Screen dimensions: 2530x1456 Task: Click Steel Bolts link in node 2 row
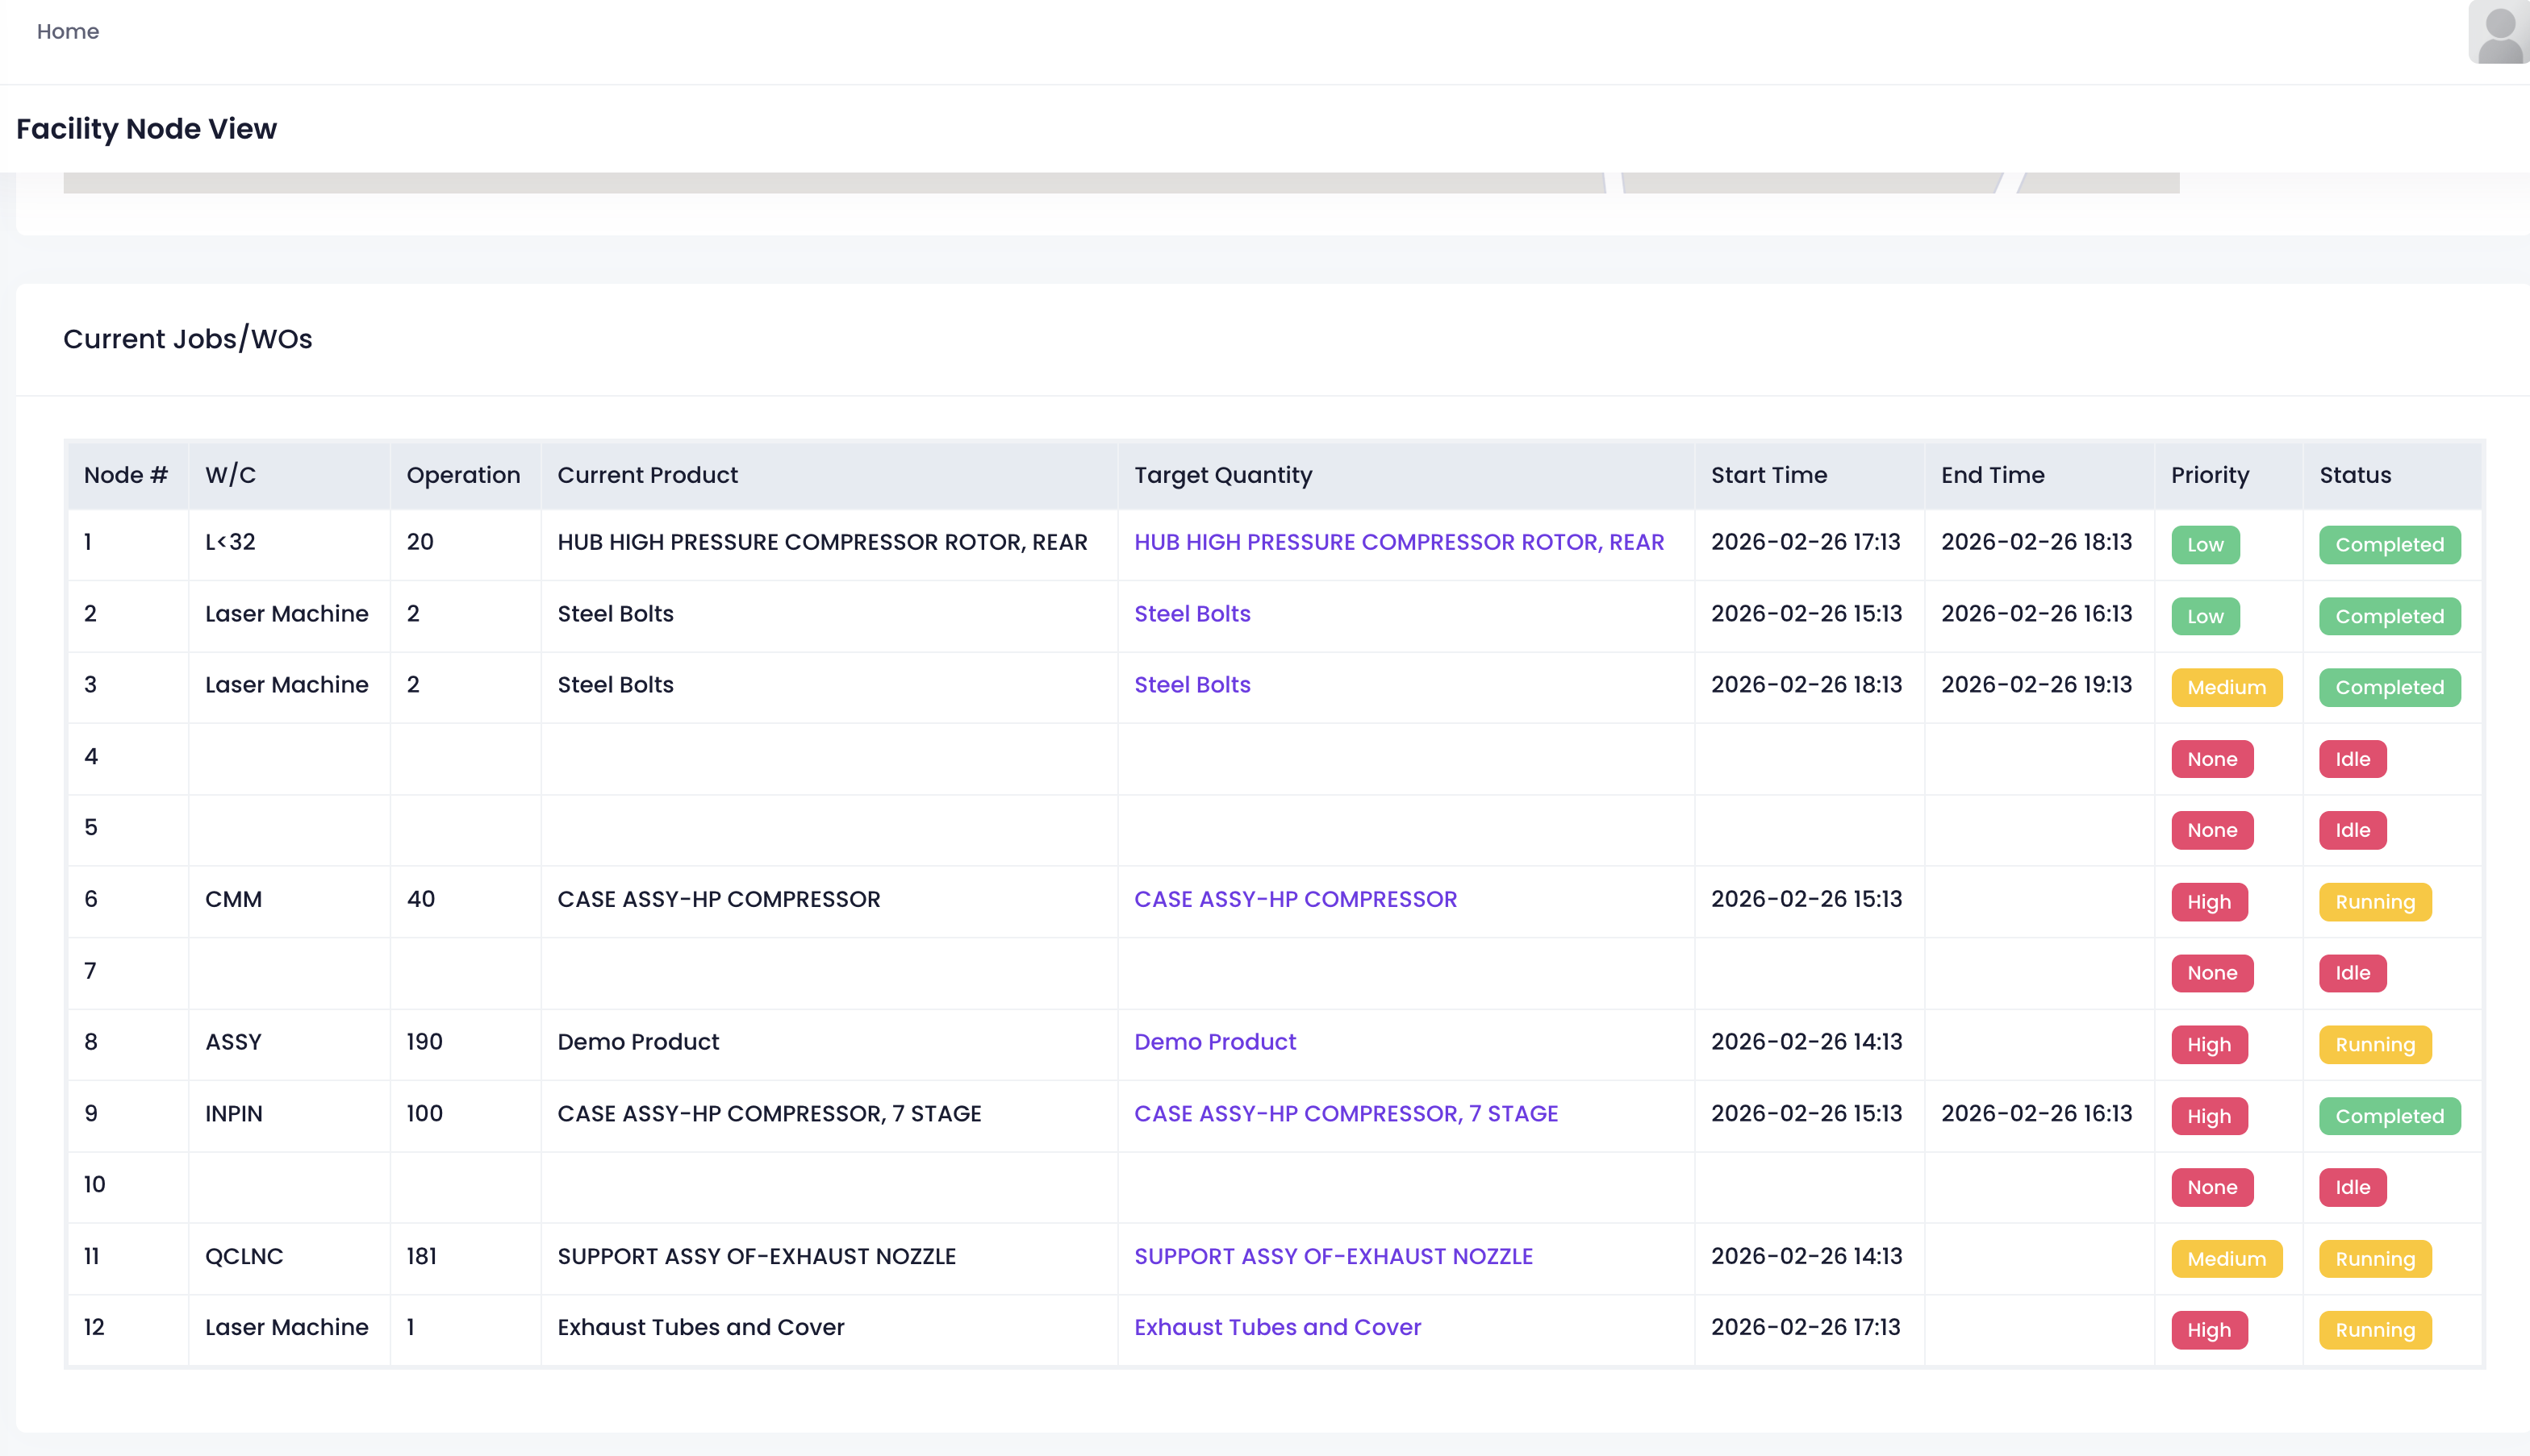coord(1192,614)
